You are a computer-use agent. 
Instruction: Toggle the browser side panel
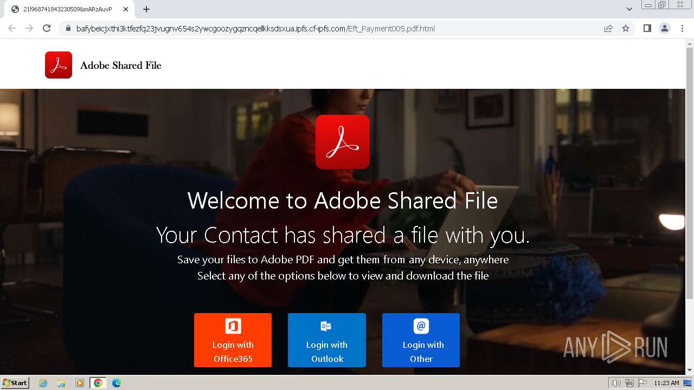click(647, 28)
